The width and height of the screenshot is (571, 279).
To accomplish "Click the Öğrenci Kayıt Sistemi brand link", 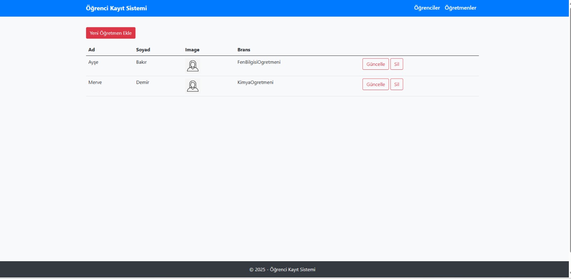I will [116, 8].
